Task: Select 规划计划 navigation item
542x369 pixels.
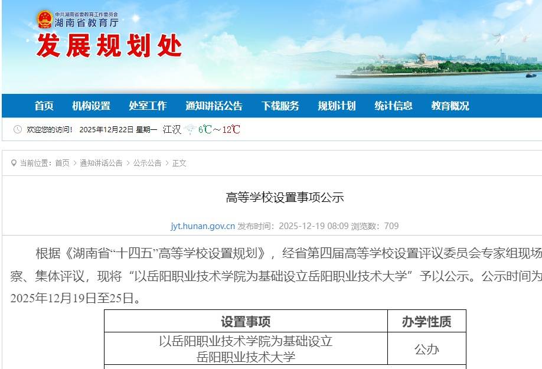Action: pos(337,106)
